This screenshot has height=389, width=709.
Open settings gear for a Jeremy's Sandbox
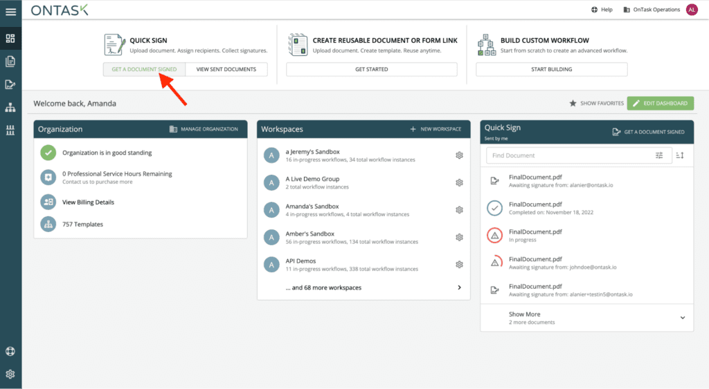(x=460, y=155)
